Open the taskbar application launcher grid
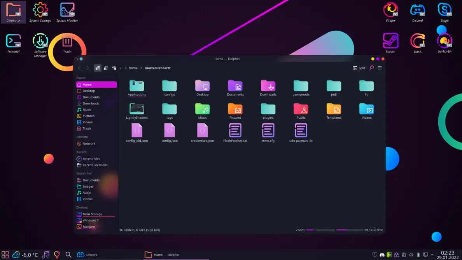The image size is (462, 260). (x=5, y=255)
